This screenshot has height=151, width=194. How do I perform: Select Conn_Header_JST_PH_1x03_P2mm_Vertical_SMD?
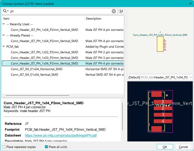pyautogui.click(x=63, y=58)
